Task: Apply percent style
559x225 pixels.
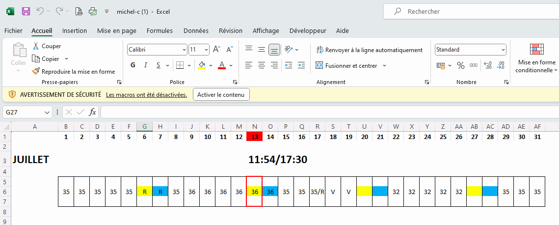Action: click(x=461, y=65)
